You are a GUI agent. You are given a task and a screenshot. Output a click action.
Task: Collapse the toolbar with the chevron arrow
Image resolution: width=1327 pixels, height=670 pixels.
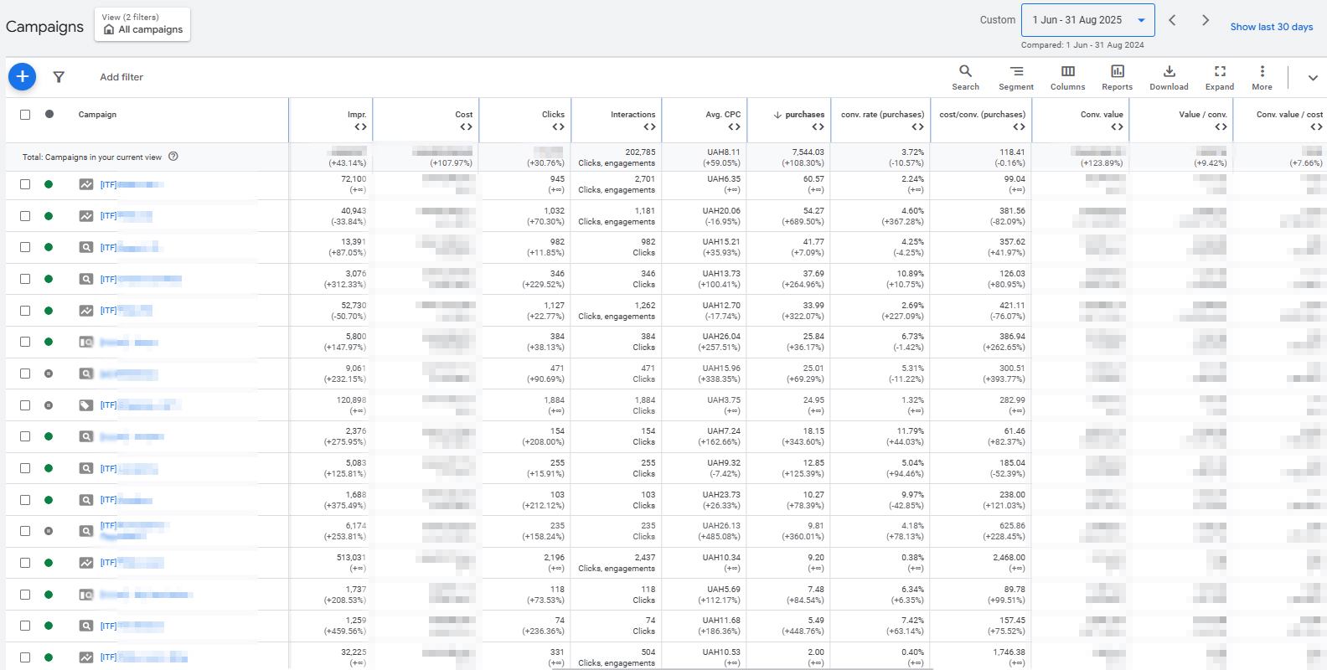pos(1312,78)
